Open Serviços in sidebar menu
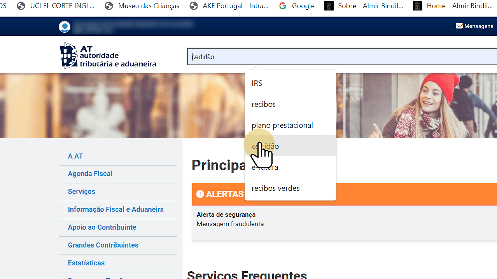Viewport: 497px width, 279px height. (82, 192)
